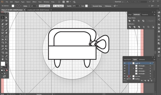
Task: Open the File menu
Action: point(7,2)
